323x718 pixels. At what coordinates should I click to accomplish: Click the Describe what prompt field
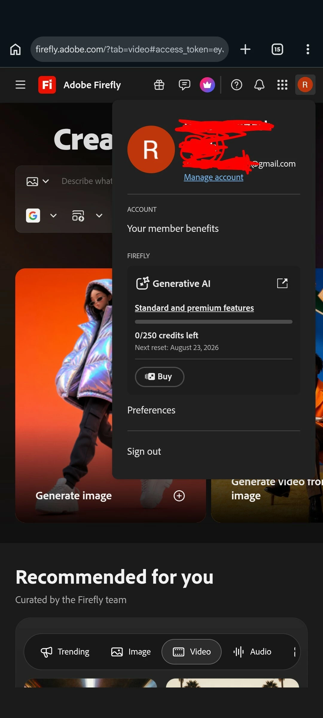(87, 181)
